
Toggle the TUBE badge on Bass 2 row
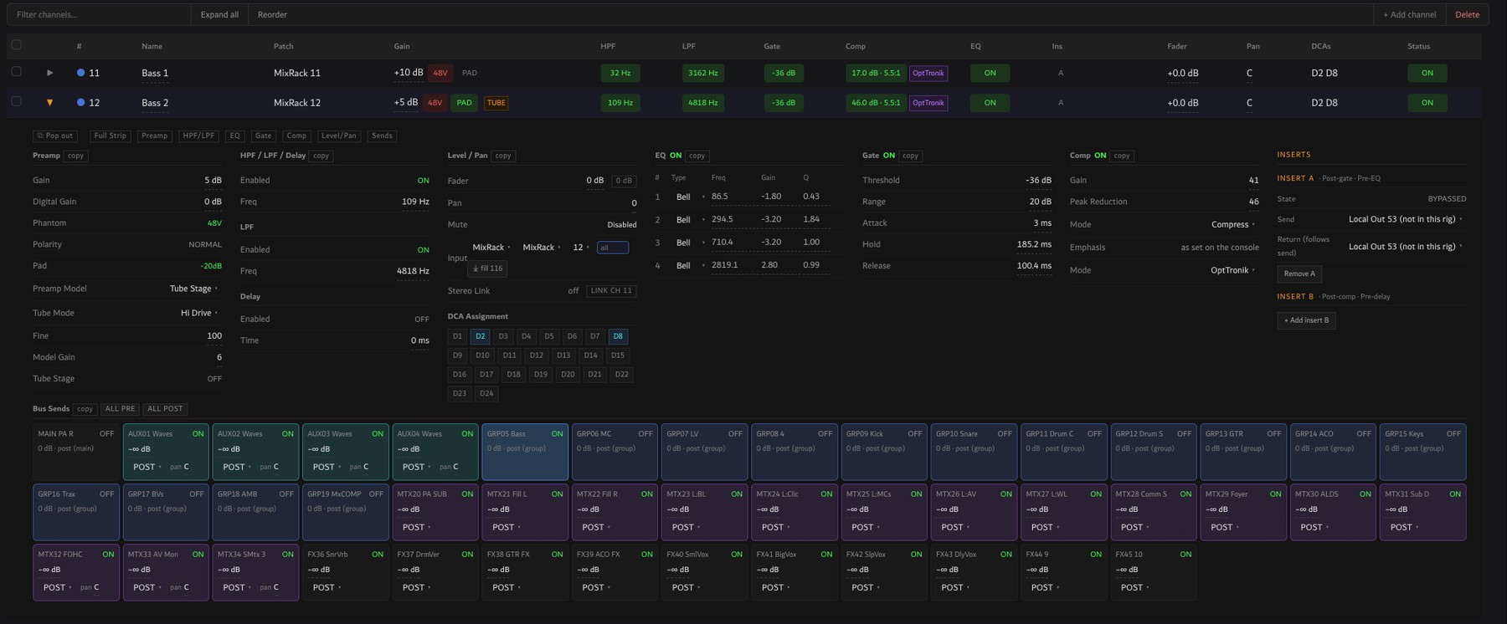(x=496, y=103)
